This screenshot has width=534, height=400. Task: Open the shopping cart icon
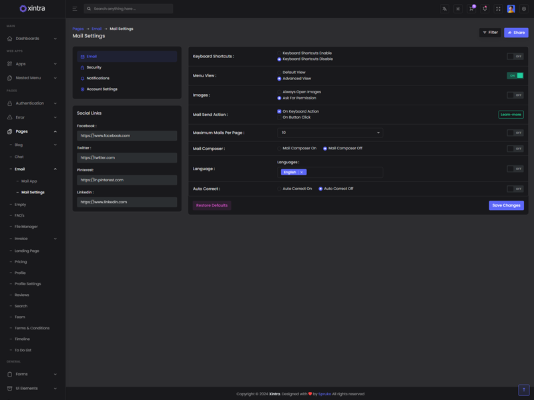471,9
